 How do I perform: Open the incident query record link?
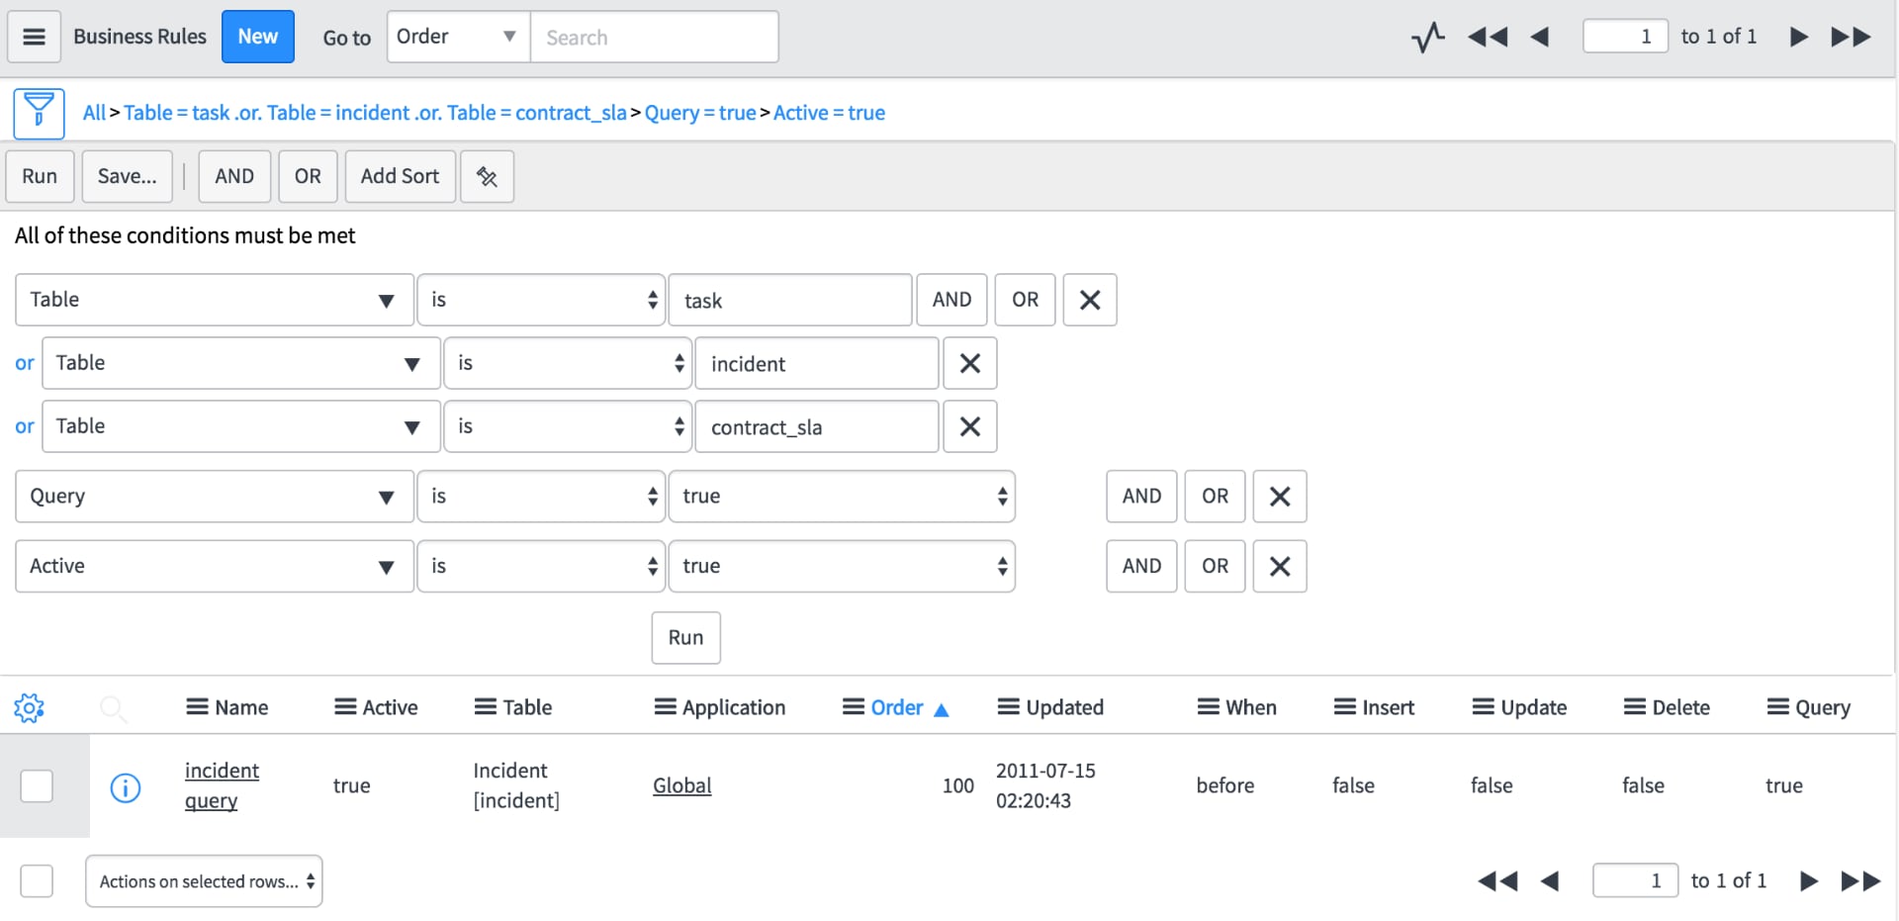222,784
